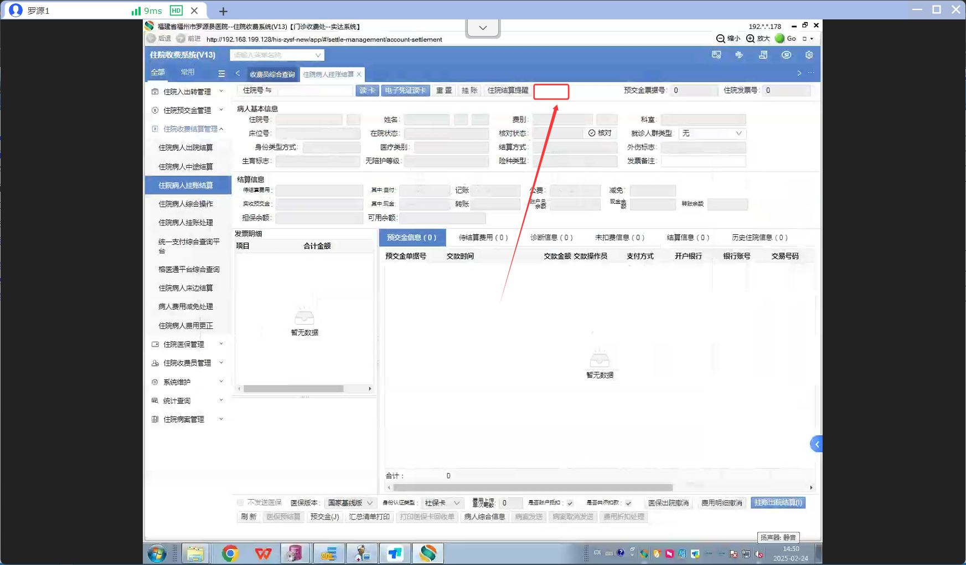Image resolution: width=966 pixels, height=565 pixels.
Task: Click the 前进 forward navigation icon
Action: click(181, 39)
